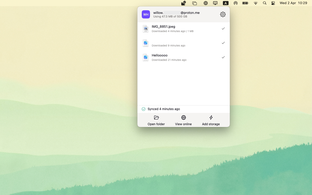Click the green sync status checkmark icon
Image resolution: width=312 pixels, height=195 pixels.
144,109
